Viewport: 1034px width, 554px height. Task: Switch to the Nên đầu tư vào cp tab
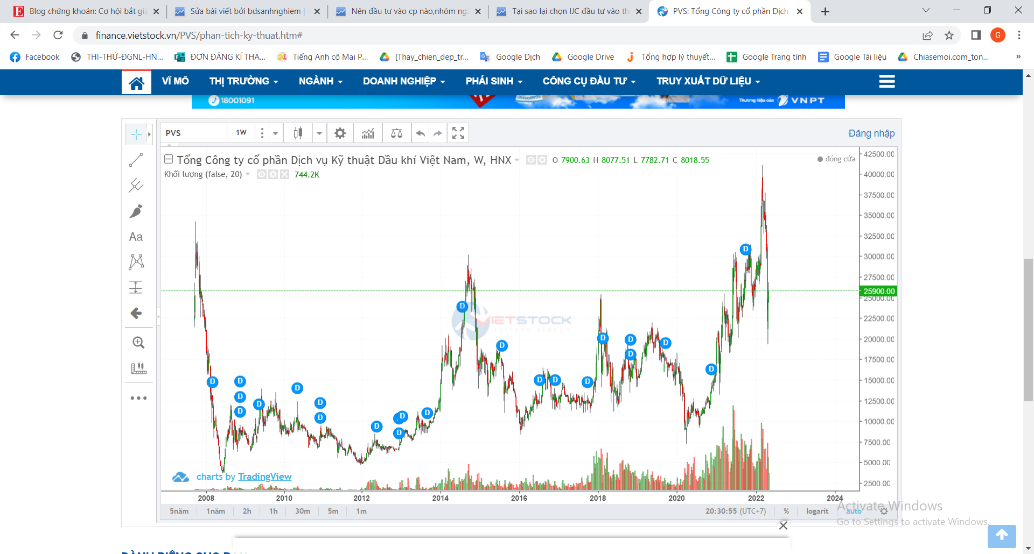coord(408,11)
